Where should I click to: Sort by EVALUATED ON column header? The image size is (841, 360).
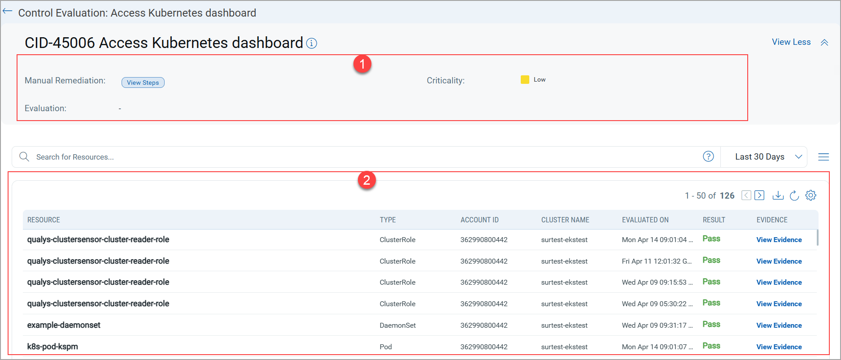tap(645, 220)
